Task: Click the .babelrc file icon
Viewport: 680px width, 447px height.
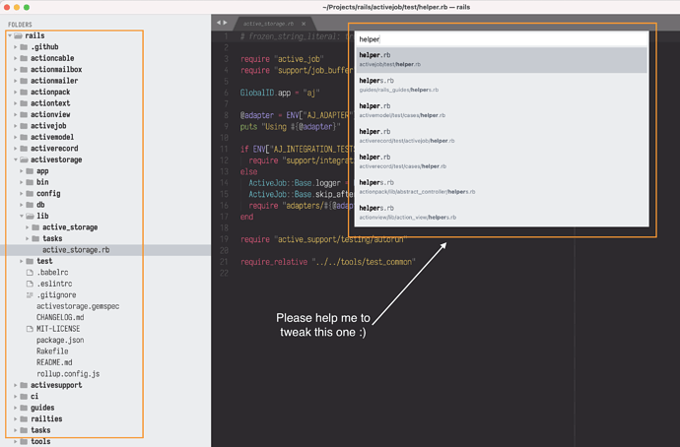Action: (x=29, y=273)
